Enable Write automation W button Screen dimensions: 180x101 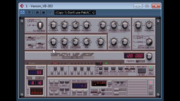(x=44, y=12)
